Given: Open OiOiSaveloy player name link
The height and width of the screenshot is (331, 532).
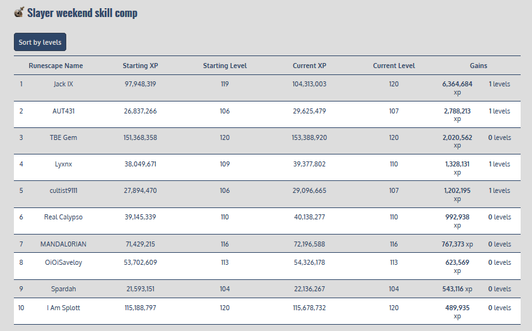Looking at the screenshot, I should coord(63,262).
